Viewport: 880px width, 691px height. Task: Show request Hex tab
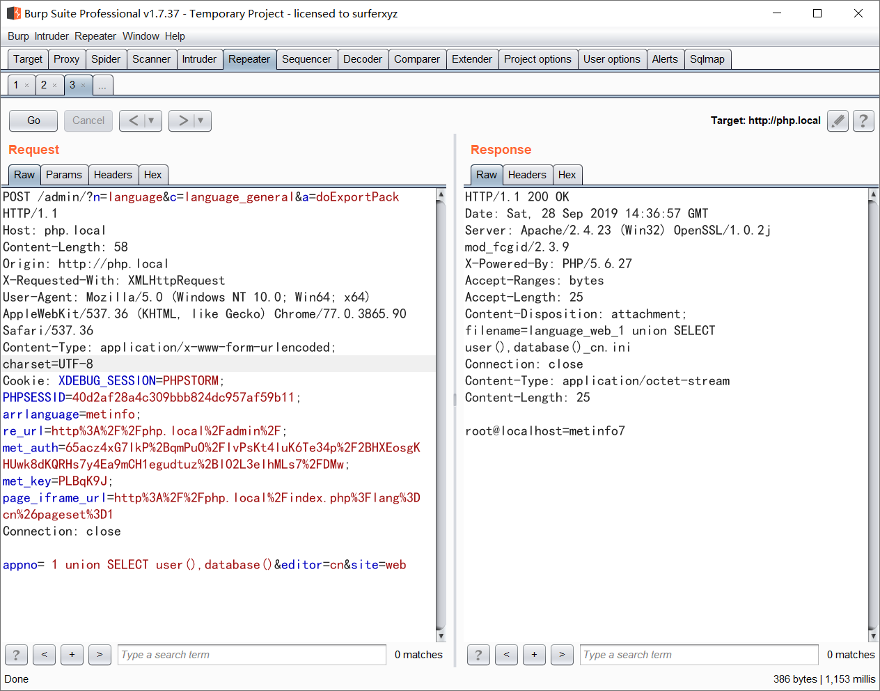(x=153, y=175)
